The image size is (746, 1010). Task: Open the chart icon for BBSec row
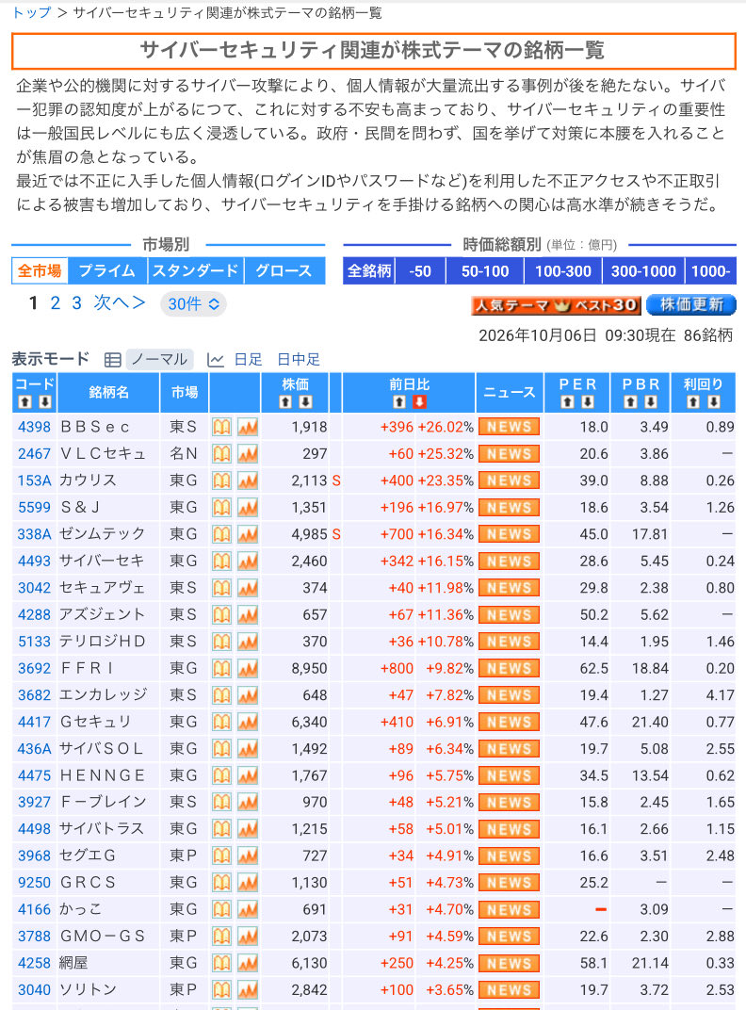[248, 427]
